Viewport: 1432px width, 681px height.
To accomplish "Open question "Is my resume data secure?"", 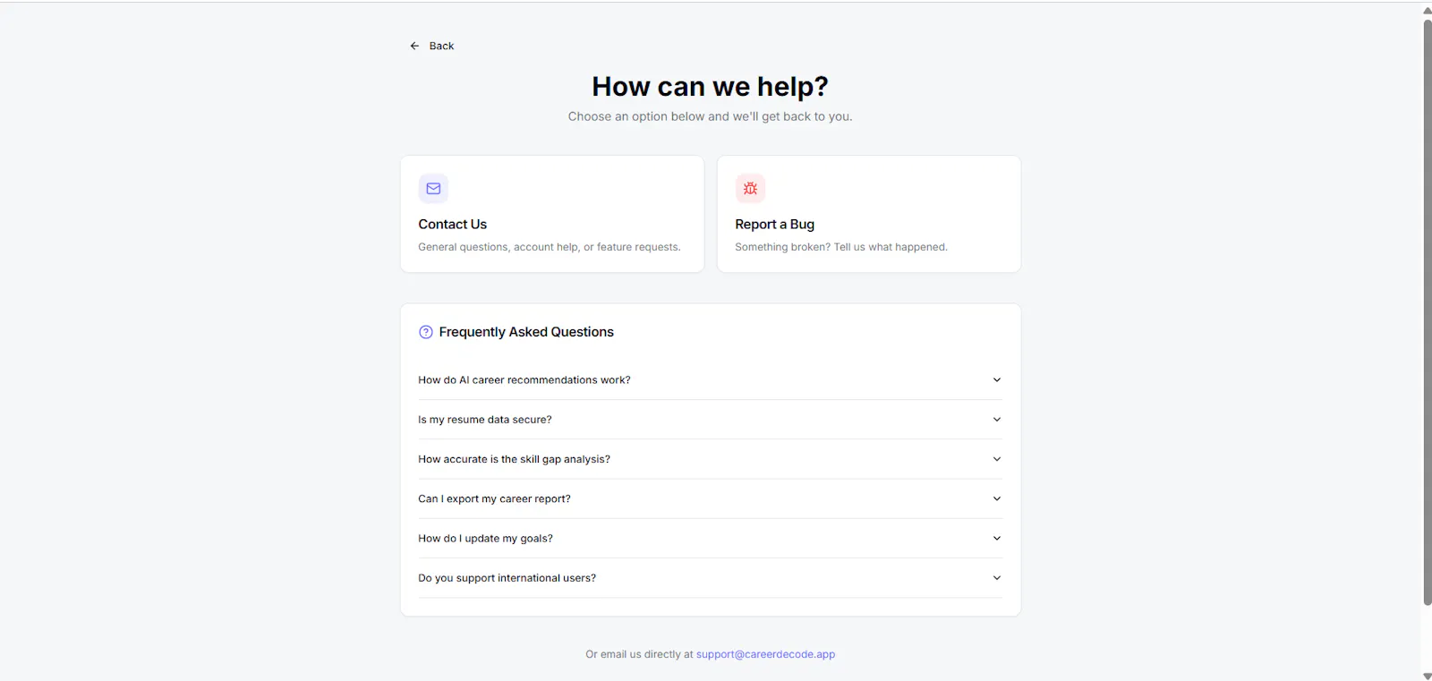I will (x=710, y=420).
